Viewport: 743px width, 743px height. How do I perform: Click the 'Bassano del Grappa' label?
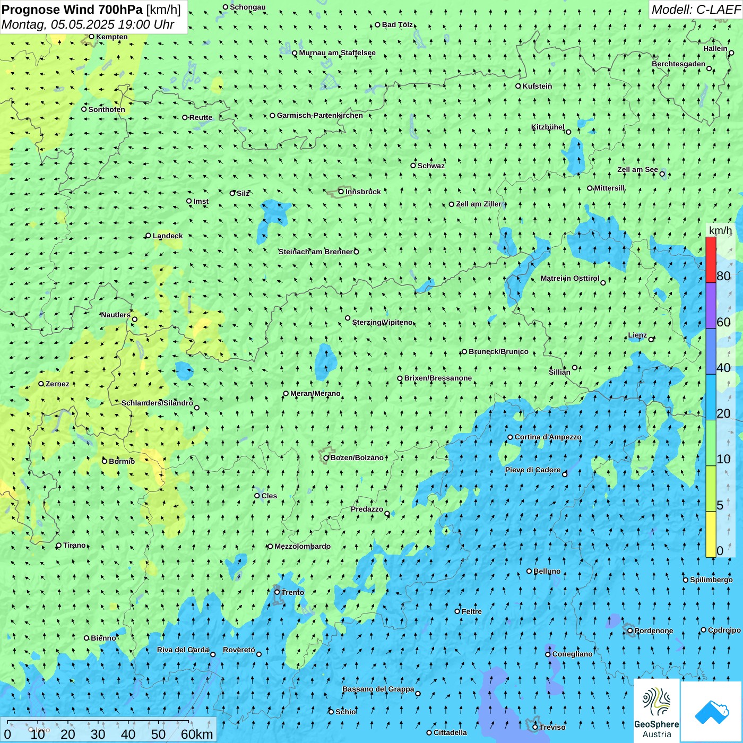click(378, 689)
